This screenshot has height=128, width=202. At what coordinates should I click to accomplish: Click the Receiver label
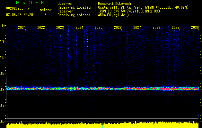pyautogui.click(x=65, y=11)
